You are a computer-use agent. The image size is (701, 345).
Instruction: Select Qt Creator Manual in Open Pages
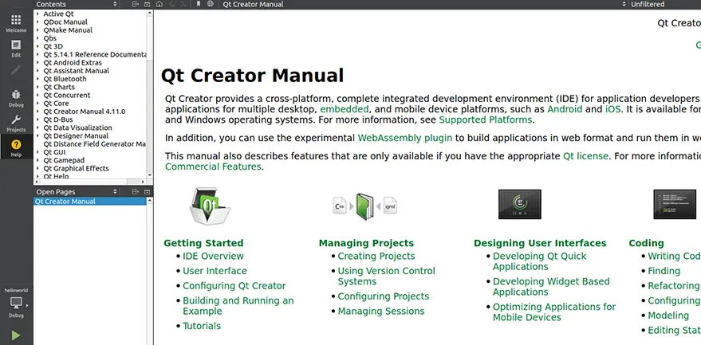[x=90, y=202]
